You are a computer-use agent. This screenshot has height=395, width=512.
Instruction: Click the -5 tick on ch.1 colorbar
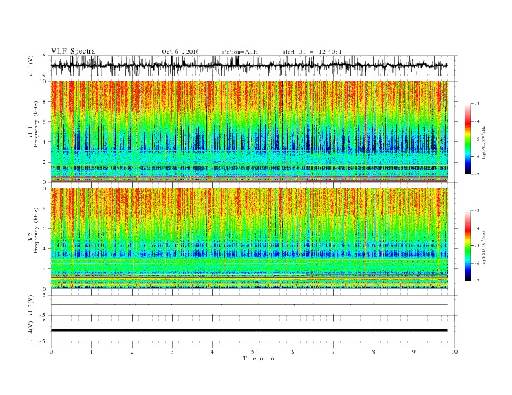click(477, 139)
